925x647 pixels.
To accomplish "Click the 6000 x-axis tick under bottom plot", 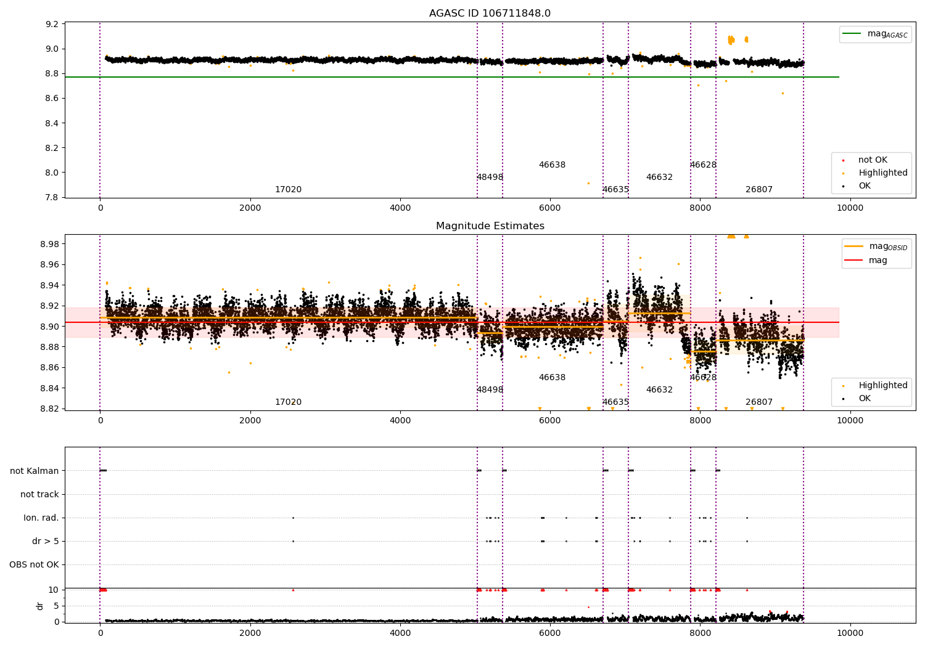I will point(550,633).
